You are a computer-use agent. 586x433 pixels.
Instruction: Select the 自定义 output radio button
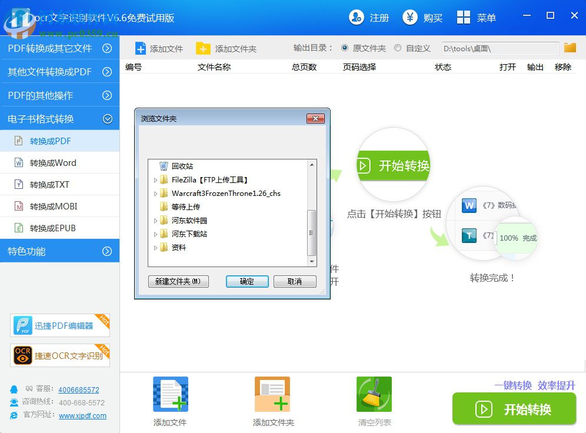(x=398, y=48)
